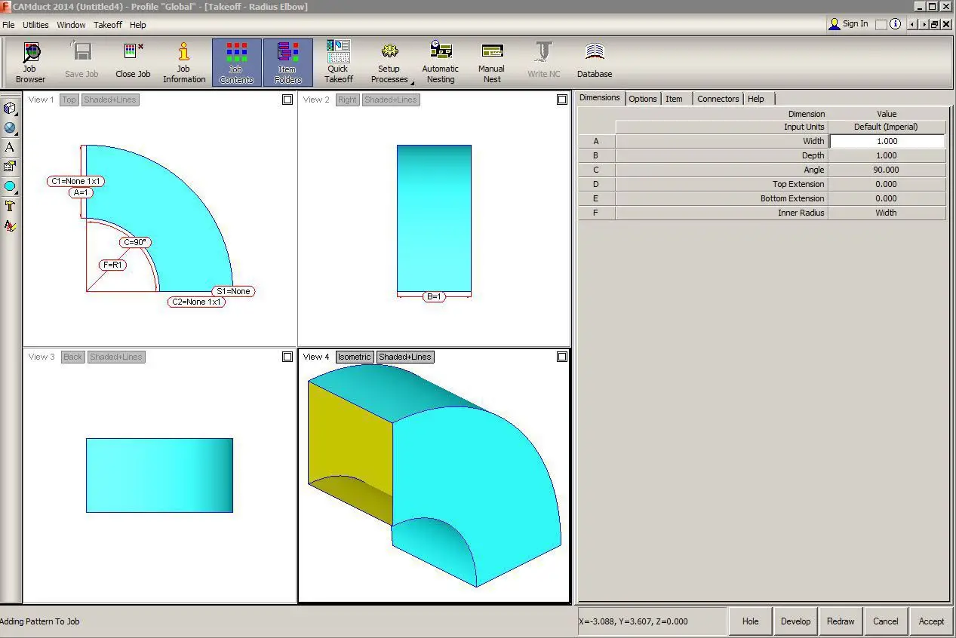
Task: Click the Develop button
Action: (x=795, y=621)
